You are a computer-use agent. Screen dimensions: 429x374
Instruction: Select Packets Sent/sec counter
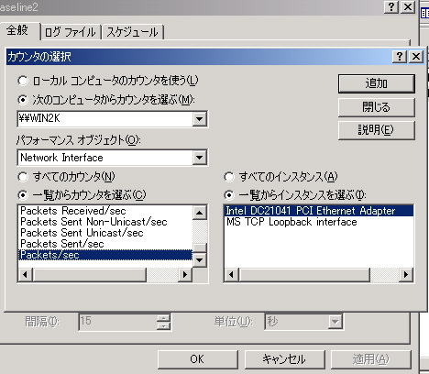point(105,244)
